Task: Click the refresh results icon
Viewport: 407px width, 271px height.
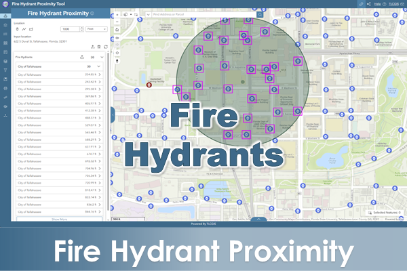Action: pos(106,47)
